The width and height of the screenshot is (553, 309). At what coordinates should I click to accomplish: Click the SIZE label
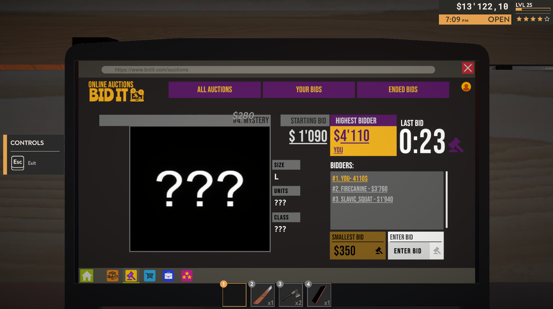tap(286, 165)
